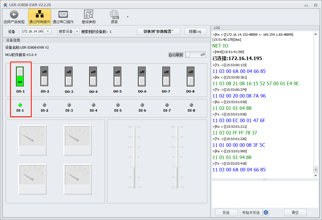Click log line "11 03 00 EC 00 01 47 6F"

[239, 120]
